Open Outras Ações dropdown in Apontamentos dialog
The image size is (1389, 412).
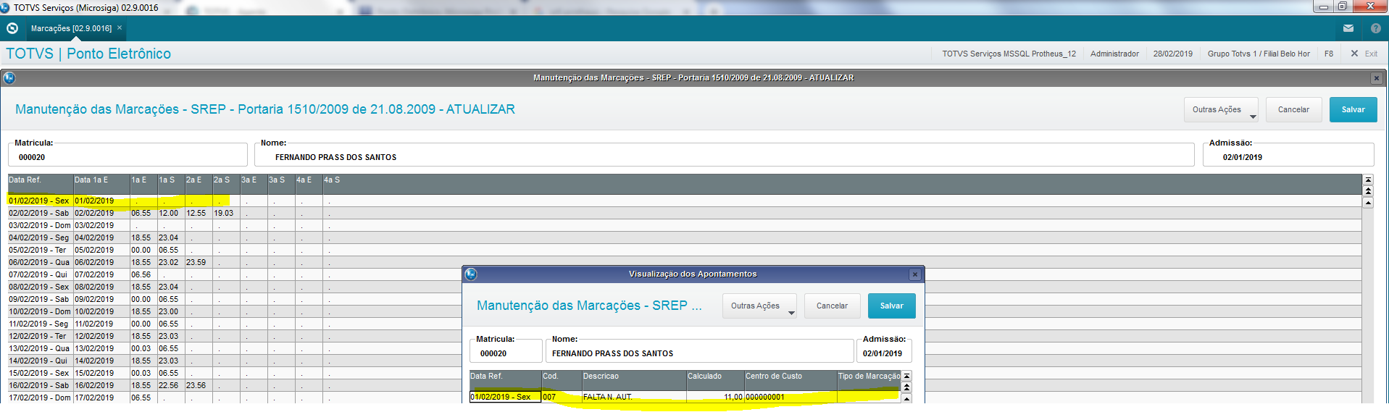[x=759, y=306]
